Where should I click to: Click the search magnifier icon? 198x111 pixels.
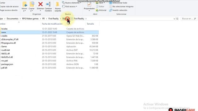195,19
